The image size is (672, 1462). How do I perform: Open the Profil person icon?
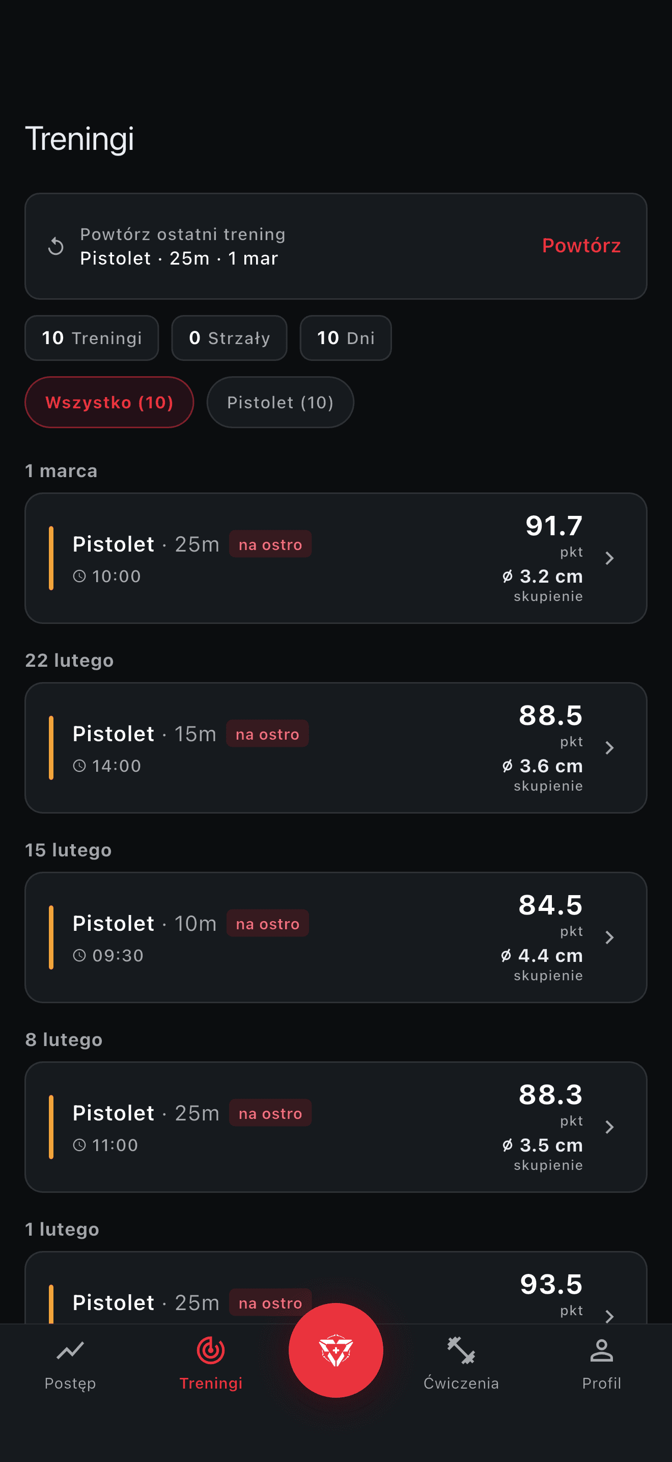point(601,1351)
